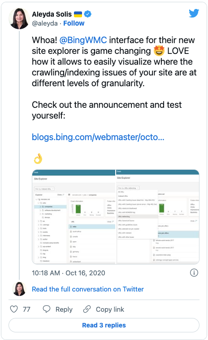208x340 pixels.
Task: Click the @aleyda handle
Action: pos(45,23)
